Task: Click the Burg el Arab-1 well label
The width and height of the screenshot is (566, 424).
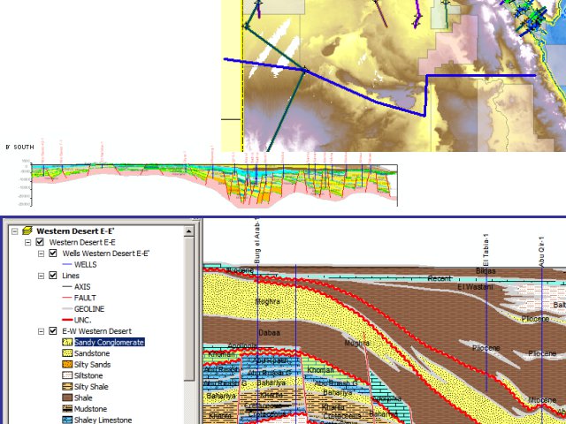Action: pyautogui.click(x=257, y=240)
